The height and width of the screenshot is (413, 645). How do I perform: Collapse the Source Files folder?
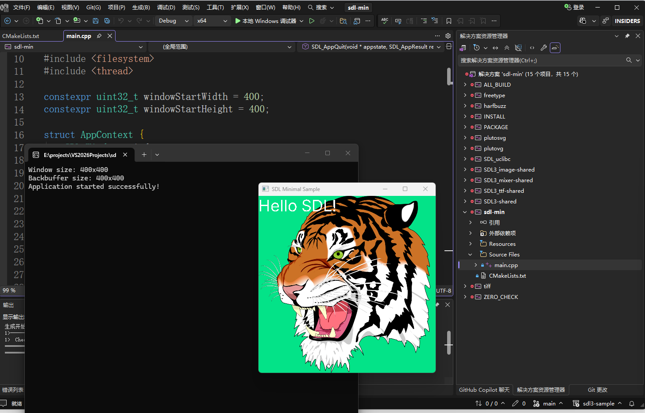coord(470,254)
